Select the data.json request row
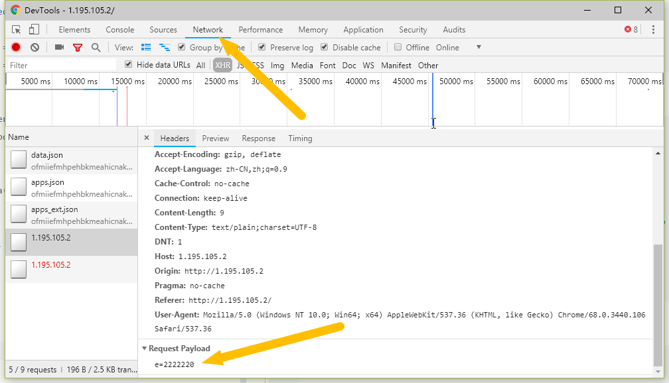This screenshot has height=383, width=669. click(x=72, y=160)
